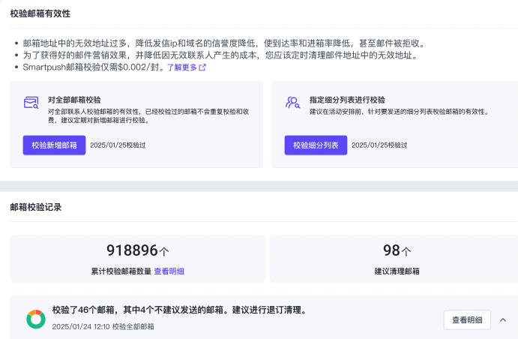Click the external-link icon beside 了解更多
The height and width of the screenshot is (339, 518).
pyautogui.click(x=202, y=67)
